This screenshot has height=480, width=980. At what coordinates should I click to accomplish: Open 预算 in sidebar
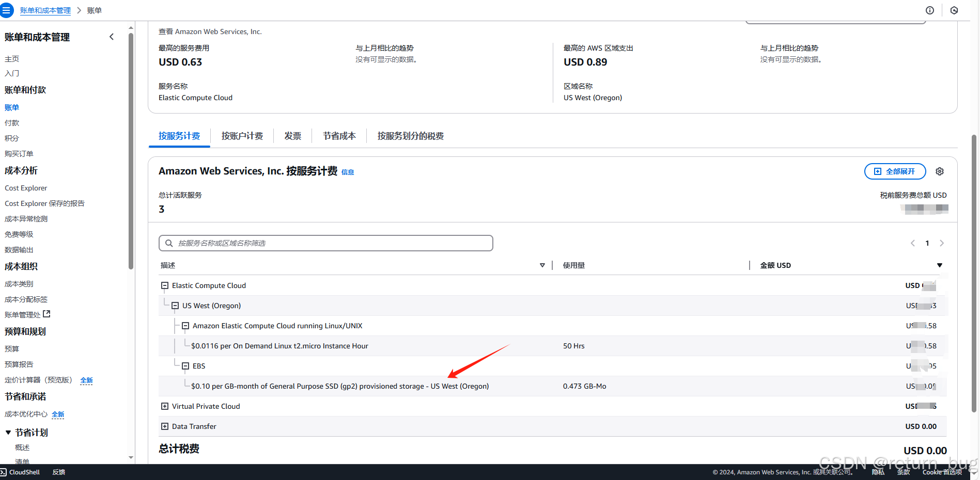tap(12, 349)
